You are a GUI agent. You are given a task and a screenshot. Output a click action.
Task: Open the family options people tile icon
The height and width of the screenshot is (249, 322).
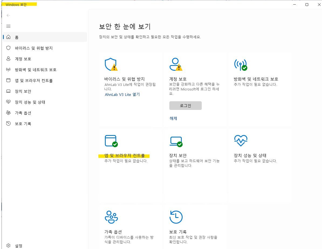[x=111, y=217]
